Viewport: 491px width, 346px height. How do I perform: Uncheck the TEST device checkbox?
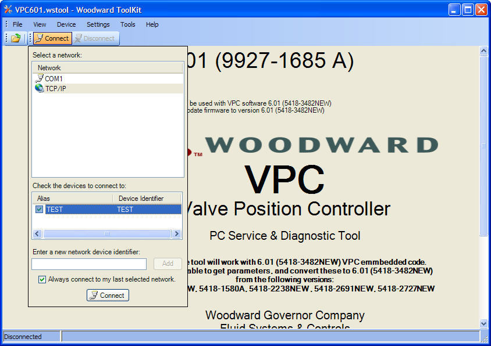[x=39, y=209]
